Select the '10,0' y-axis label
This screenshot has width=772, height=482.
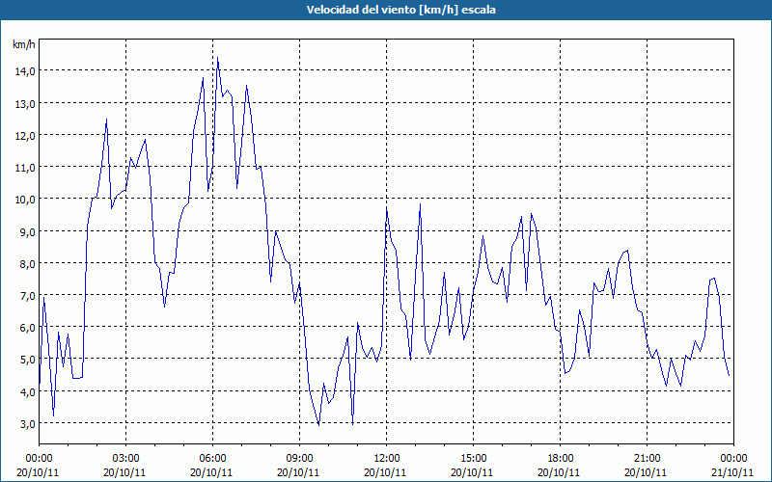[25, 200]
